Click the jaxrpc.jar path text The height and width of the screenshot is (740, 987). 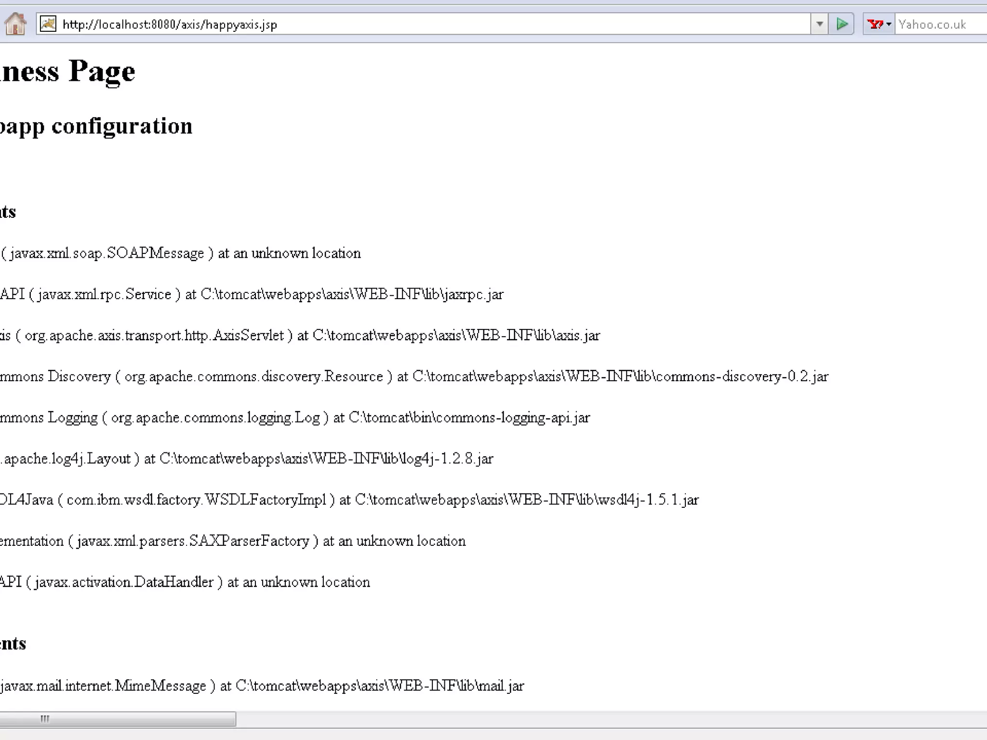[x=352, y=294]
